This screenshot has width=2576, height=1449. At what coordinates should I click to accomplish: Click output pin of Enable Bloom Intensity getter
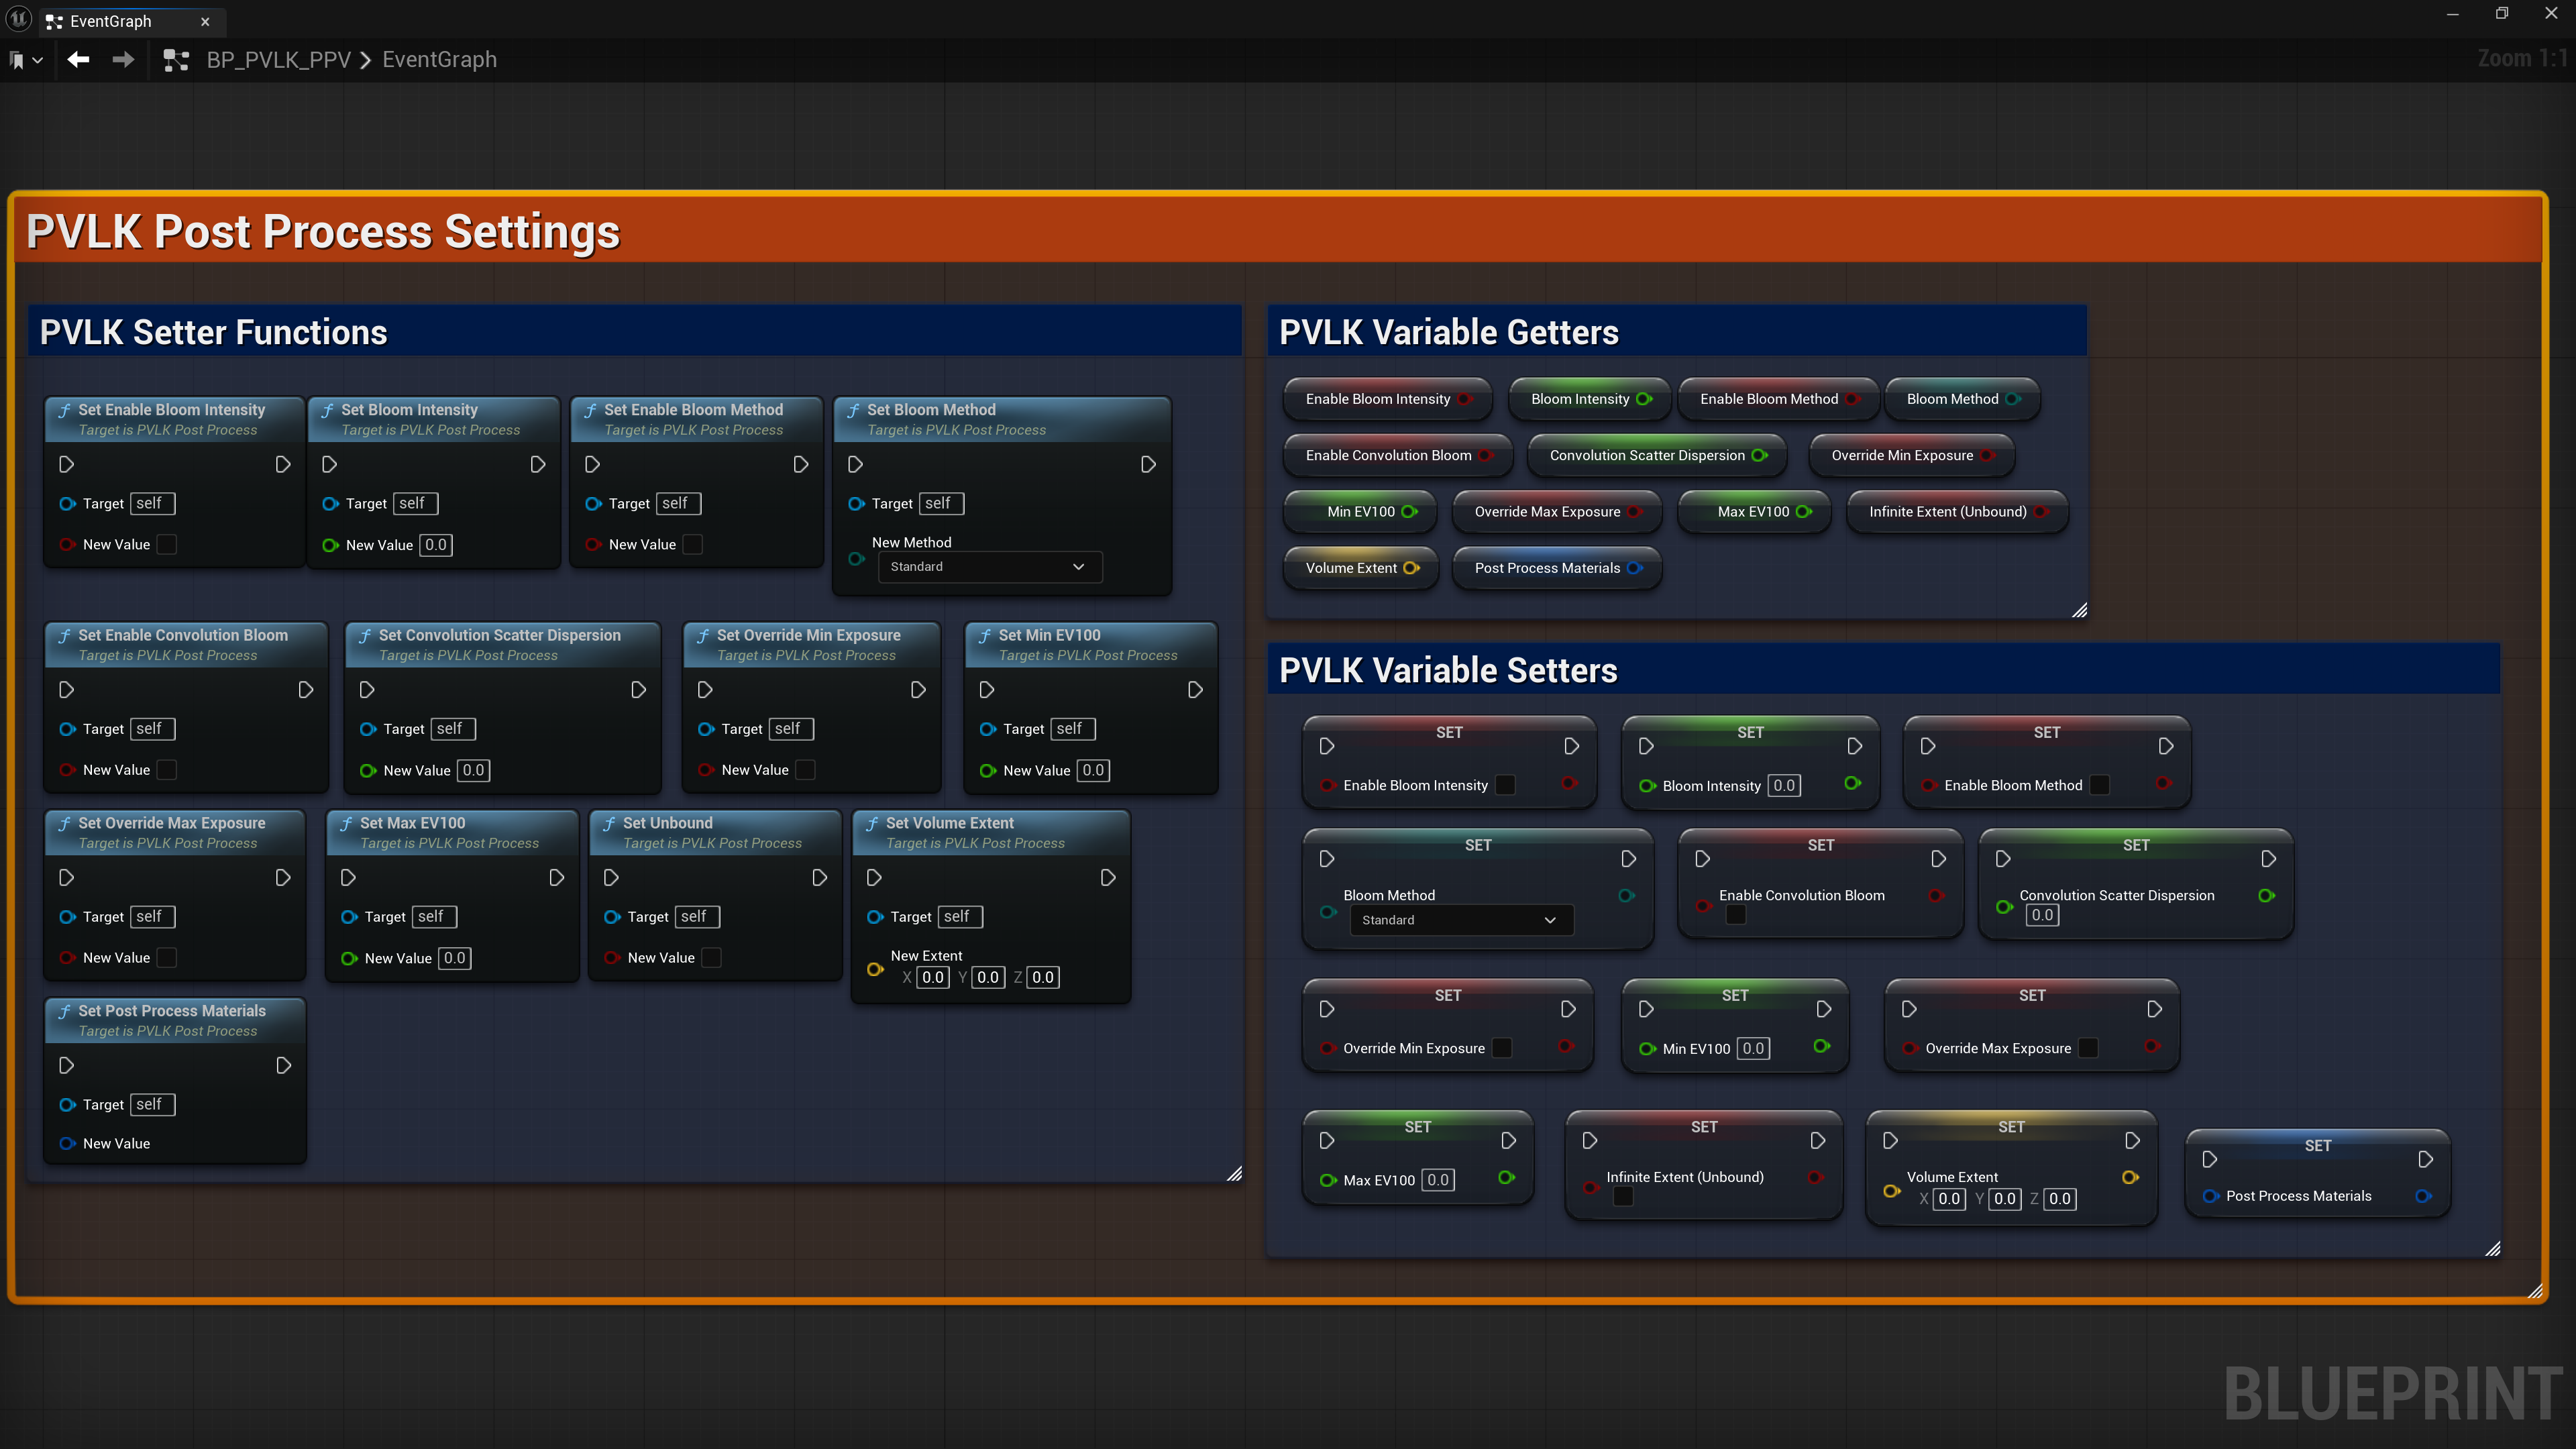tap(1464, 399)
